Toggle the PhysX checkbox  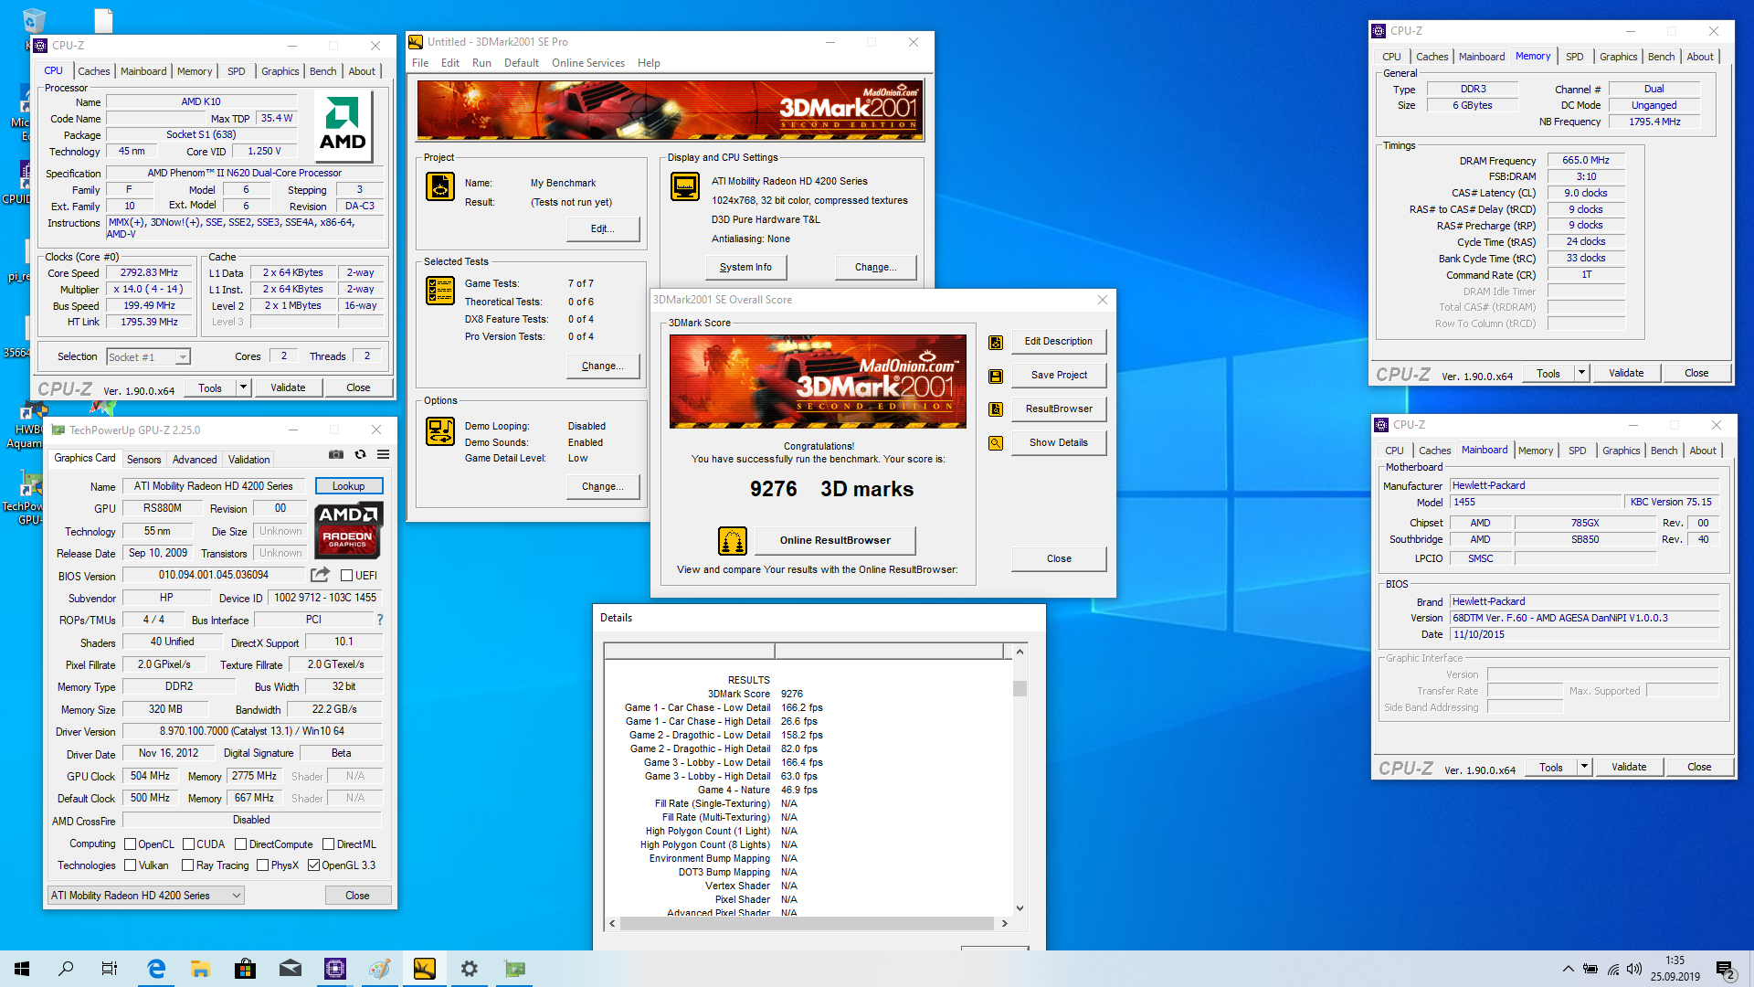coord(262,865)
